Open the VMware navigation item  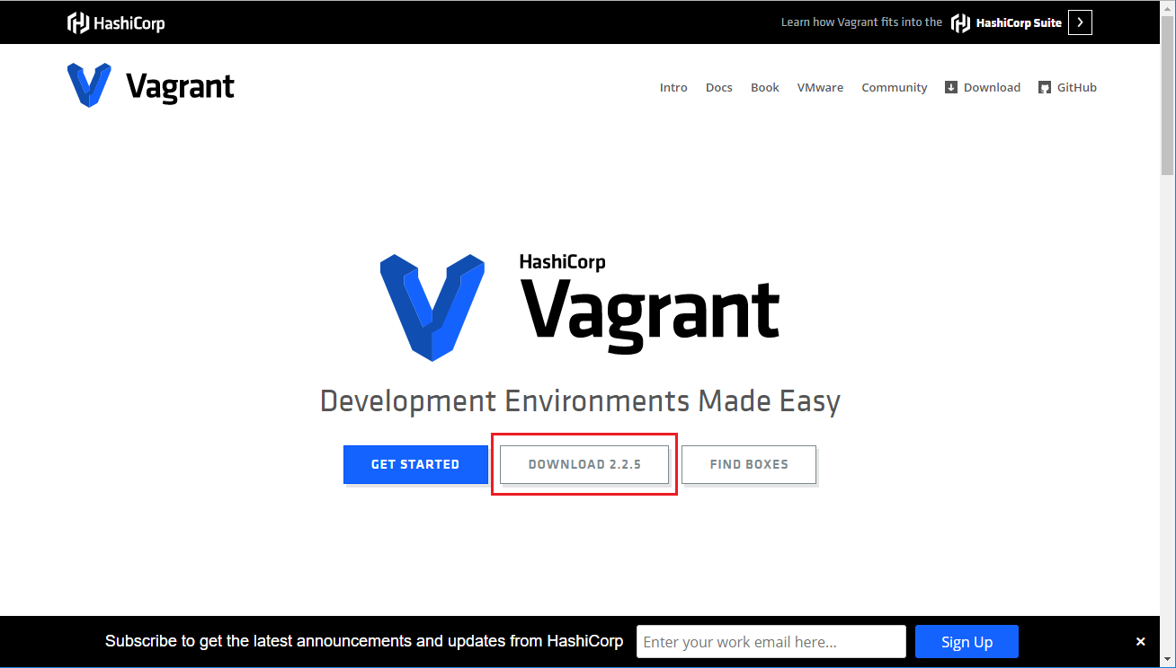[820, 87]
